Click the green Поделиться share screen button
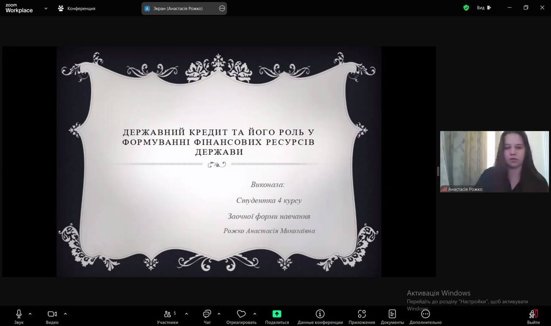Image resolution: width=551 pixels, height=326 pixels. 277,314
